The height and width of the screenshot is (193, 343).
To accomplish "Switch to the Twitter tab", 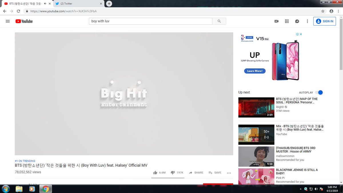I will tap(79, 4).
